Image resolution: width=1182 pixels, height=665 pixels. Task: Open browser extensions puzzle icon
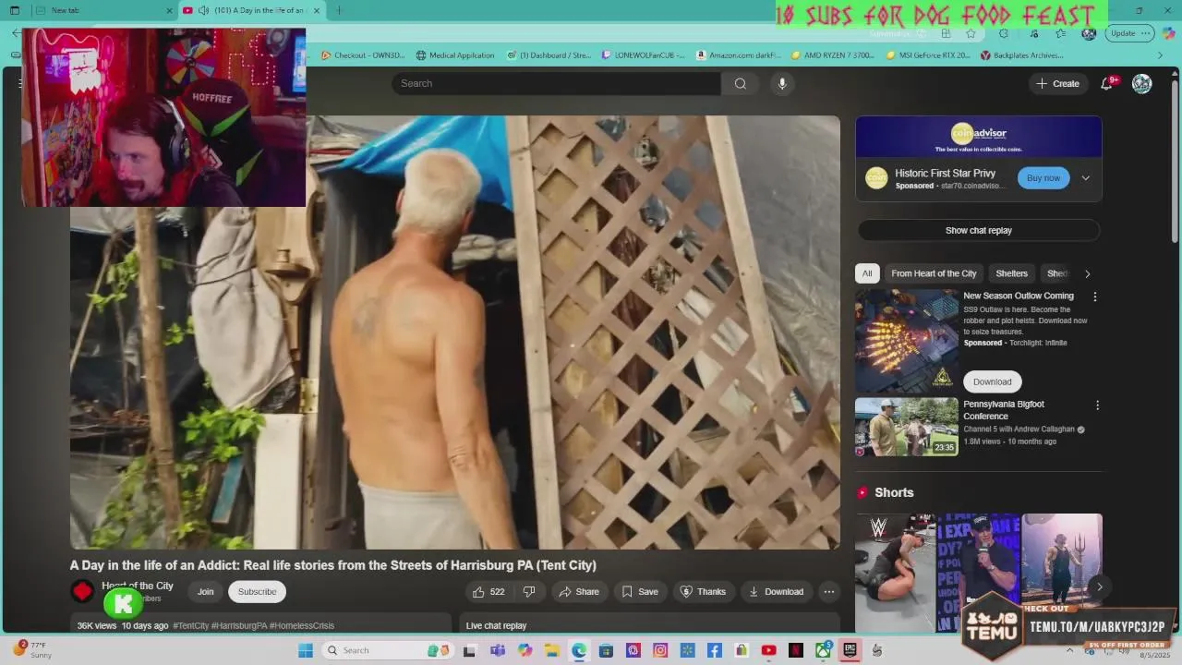tap(1004, 33)
